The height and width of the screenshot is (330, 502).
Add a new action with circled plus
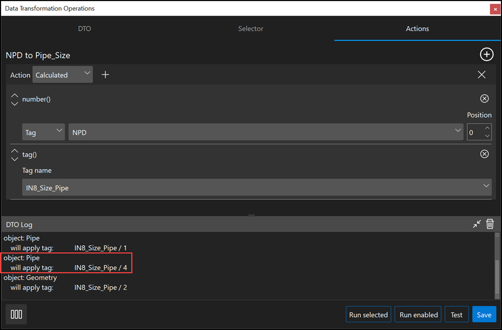click(x=486, y=55)
